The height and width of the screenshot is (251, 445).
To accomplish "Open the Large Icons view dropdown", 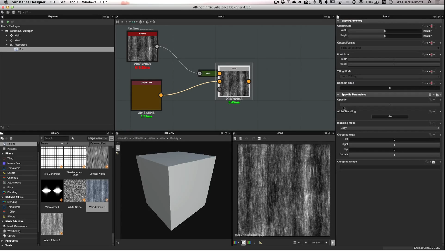I will [97, 138].
